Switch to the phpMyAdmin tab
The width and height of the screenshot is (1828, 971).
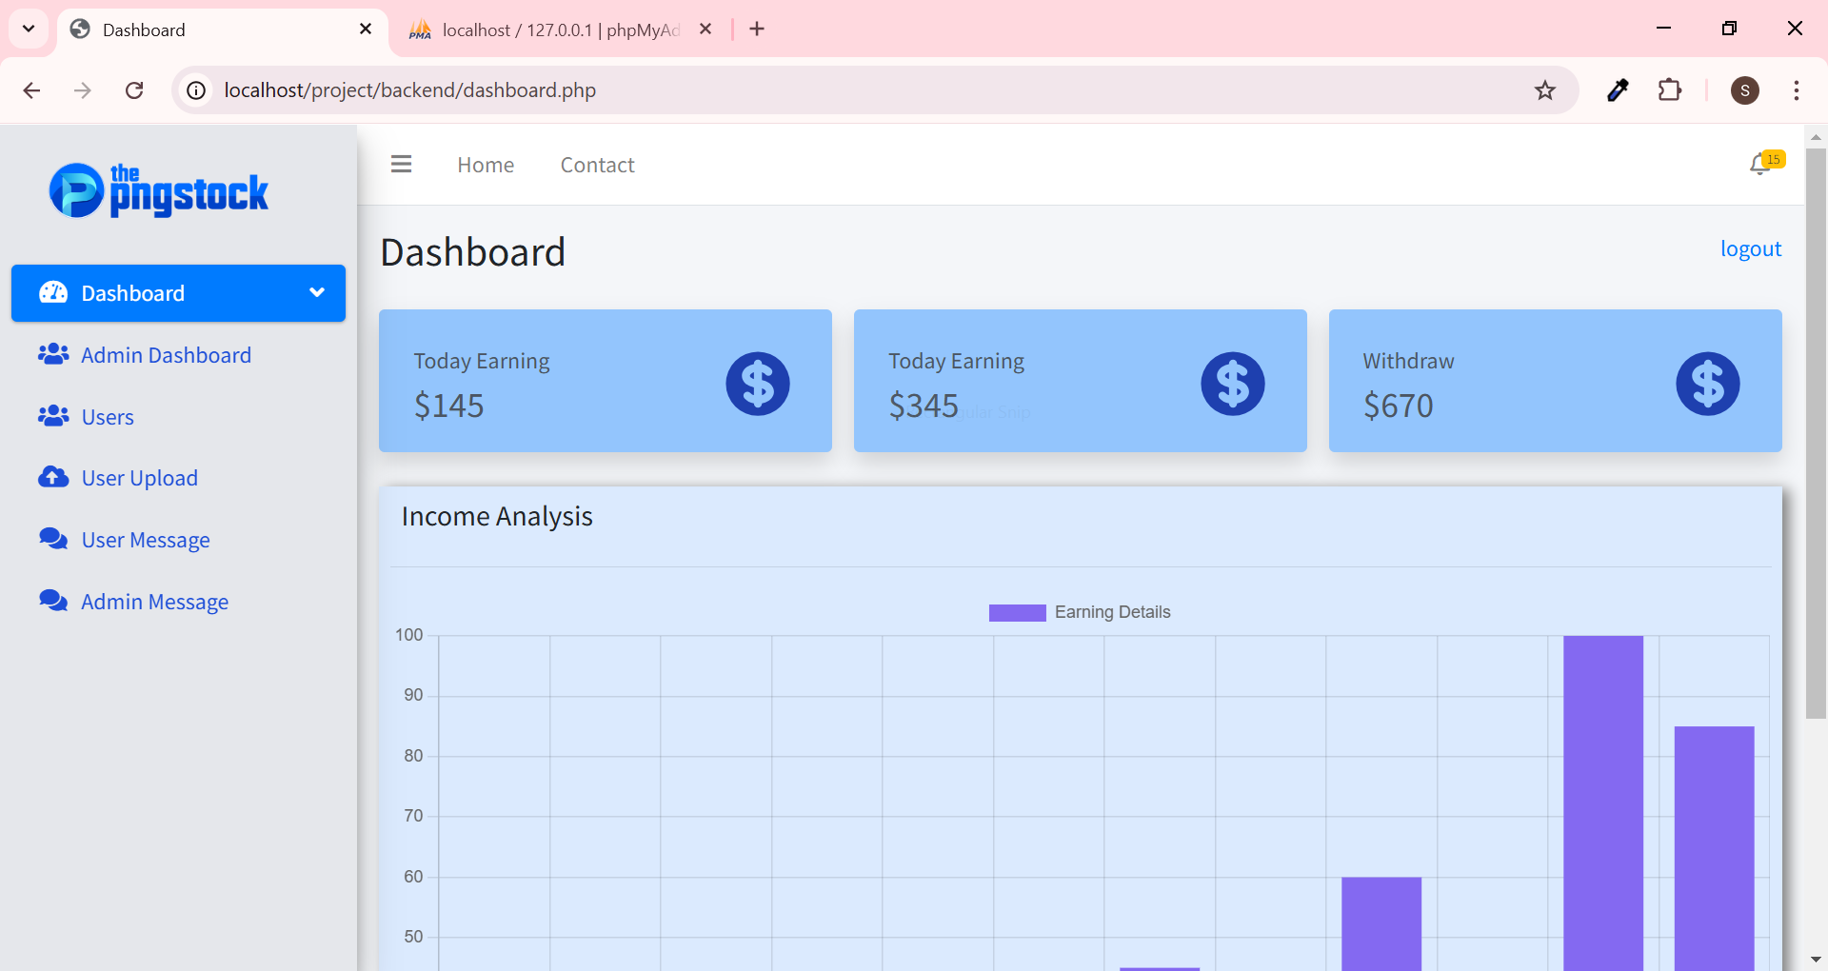(x=562, y=30)
